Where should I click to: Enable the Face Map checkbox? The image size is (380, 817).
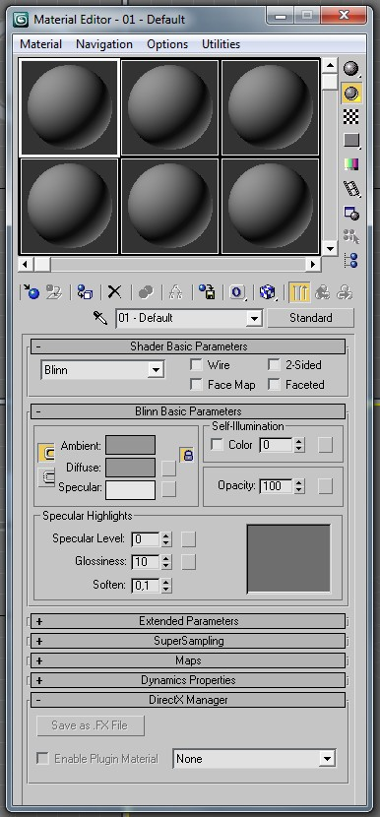197,385
